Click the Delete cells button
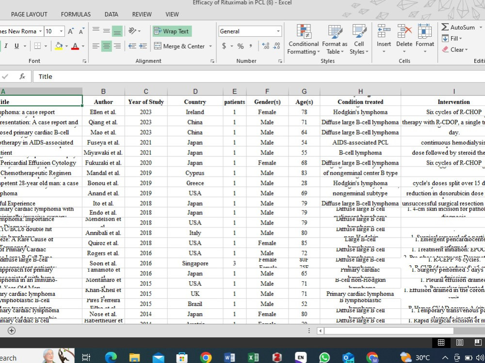The width and height of the screenshot is (485, 363). [404, 39]
